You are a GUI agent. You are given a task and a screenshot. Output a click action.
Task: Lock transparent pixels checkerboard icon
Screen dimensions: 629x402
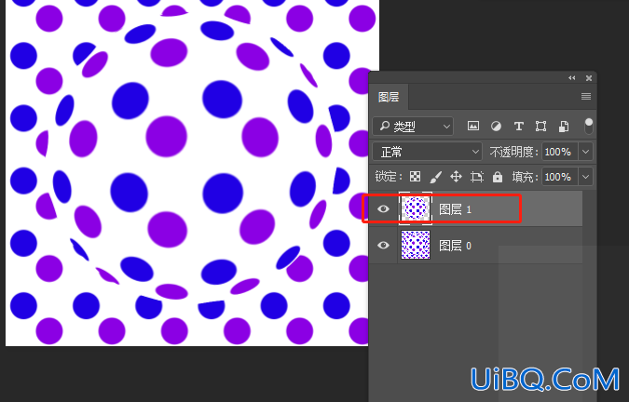coord(416,177)
